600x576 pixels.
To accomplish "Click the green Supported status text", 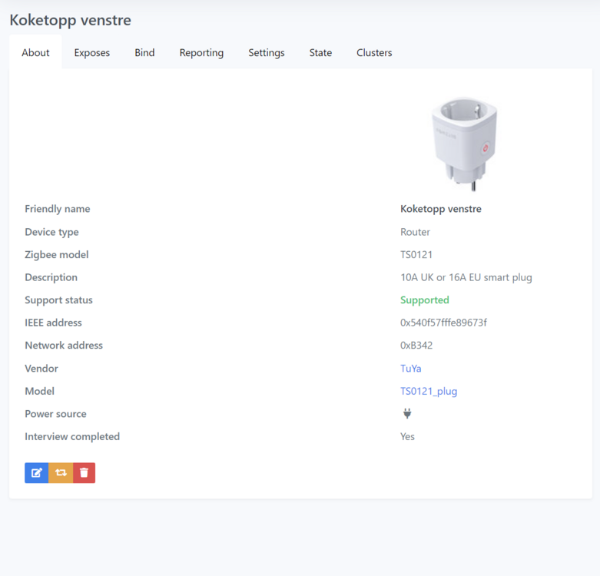I will [424, 300].
